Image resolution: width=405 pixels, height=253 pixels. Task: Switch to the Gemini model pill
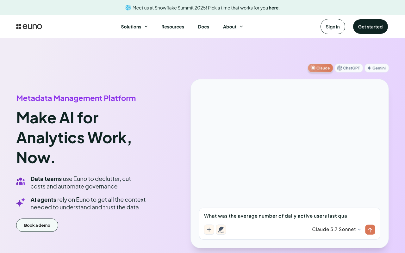(x=377, y=68)
